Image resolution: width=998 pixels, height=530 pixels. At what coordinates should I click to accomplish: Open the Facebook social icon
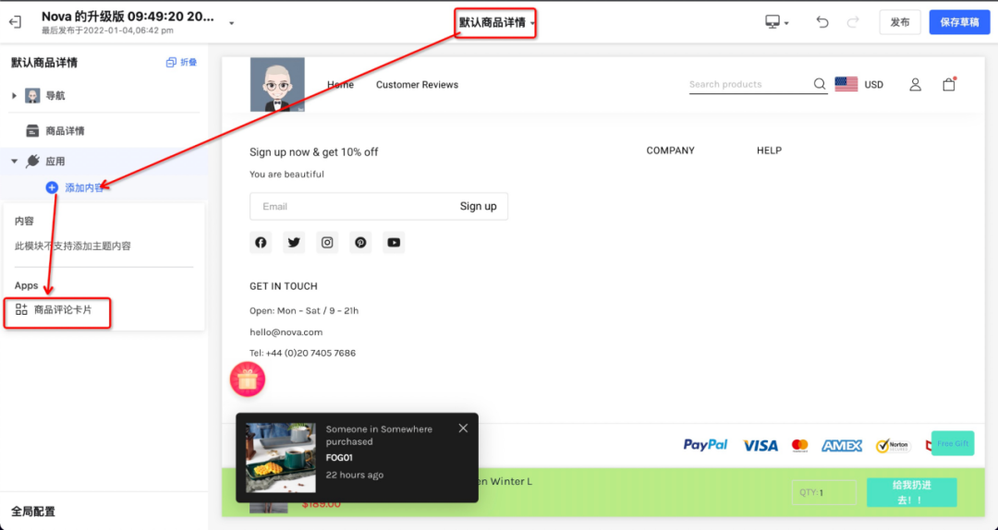point(261,243)
